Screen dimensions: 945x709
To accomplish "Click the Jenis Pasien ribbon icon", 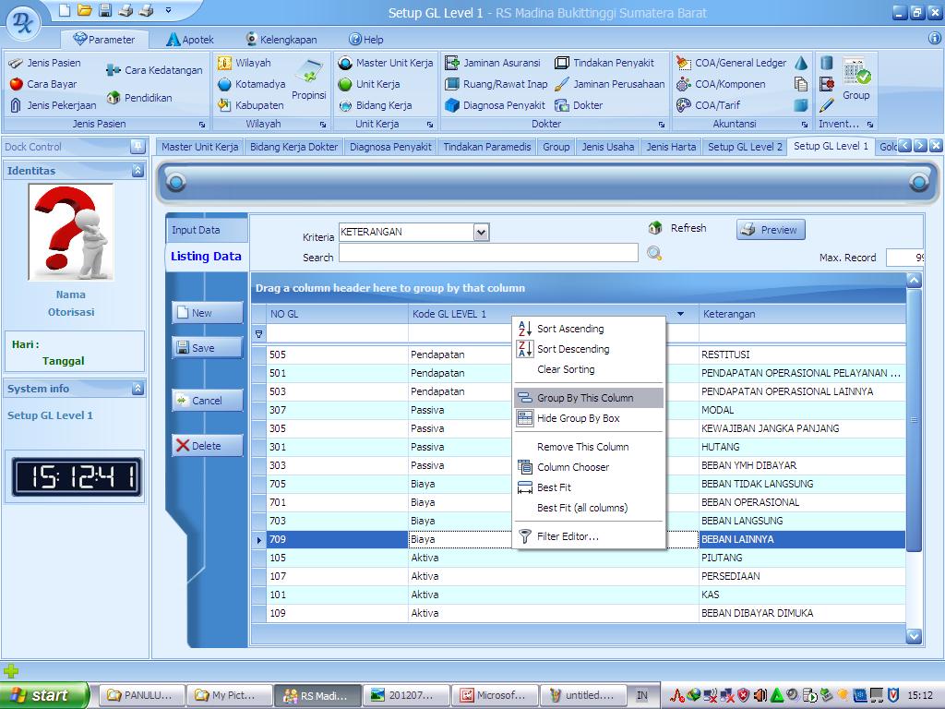I will (16, 63).
